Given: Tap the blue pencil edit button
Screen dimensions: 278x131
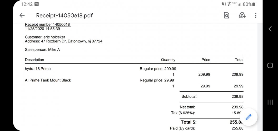Looking at the screenshot, I should [249, 117].
